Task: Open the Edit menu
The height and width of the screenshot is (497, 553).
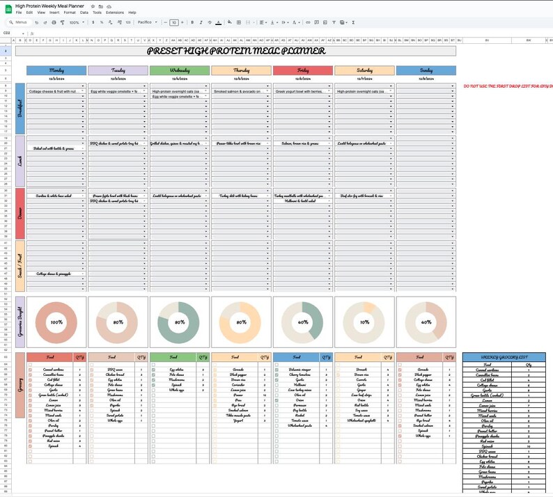Action: (30, 13)
